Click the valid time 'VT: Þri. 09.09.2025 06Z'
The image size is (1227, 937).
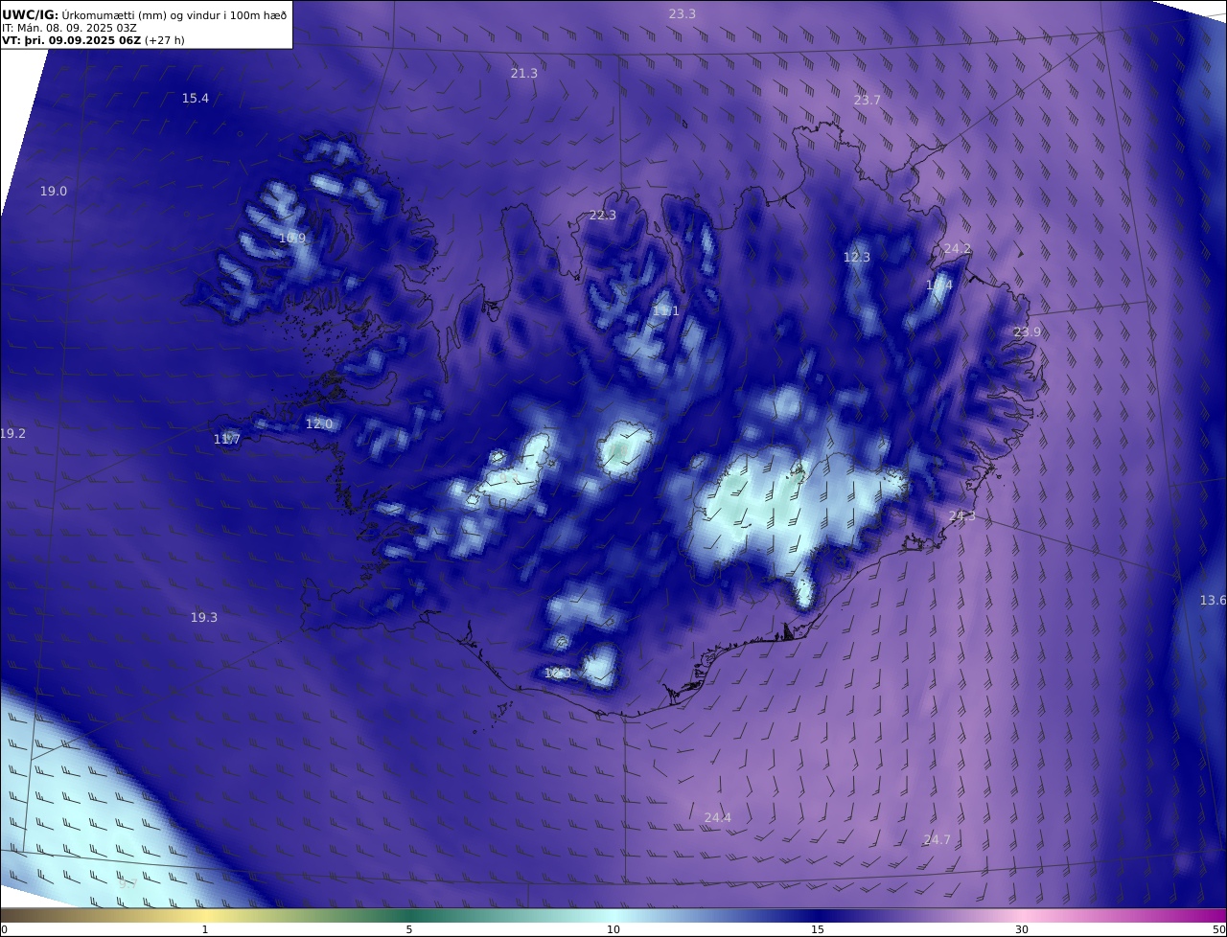coord(72,40)
